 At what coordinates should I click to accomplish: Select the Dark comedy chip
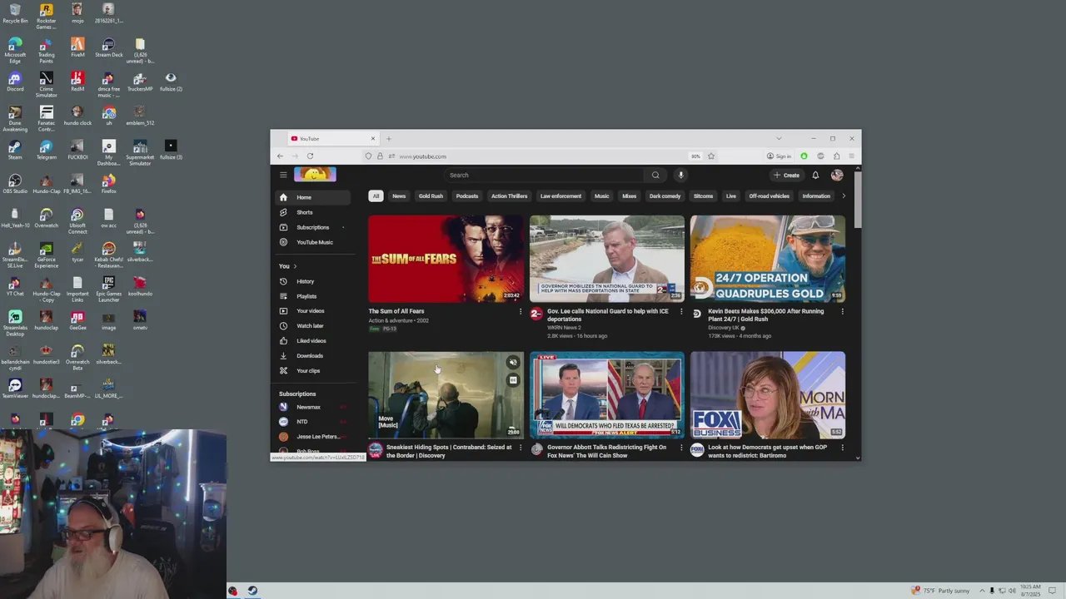[x=665, y=196]
